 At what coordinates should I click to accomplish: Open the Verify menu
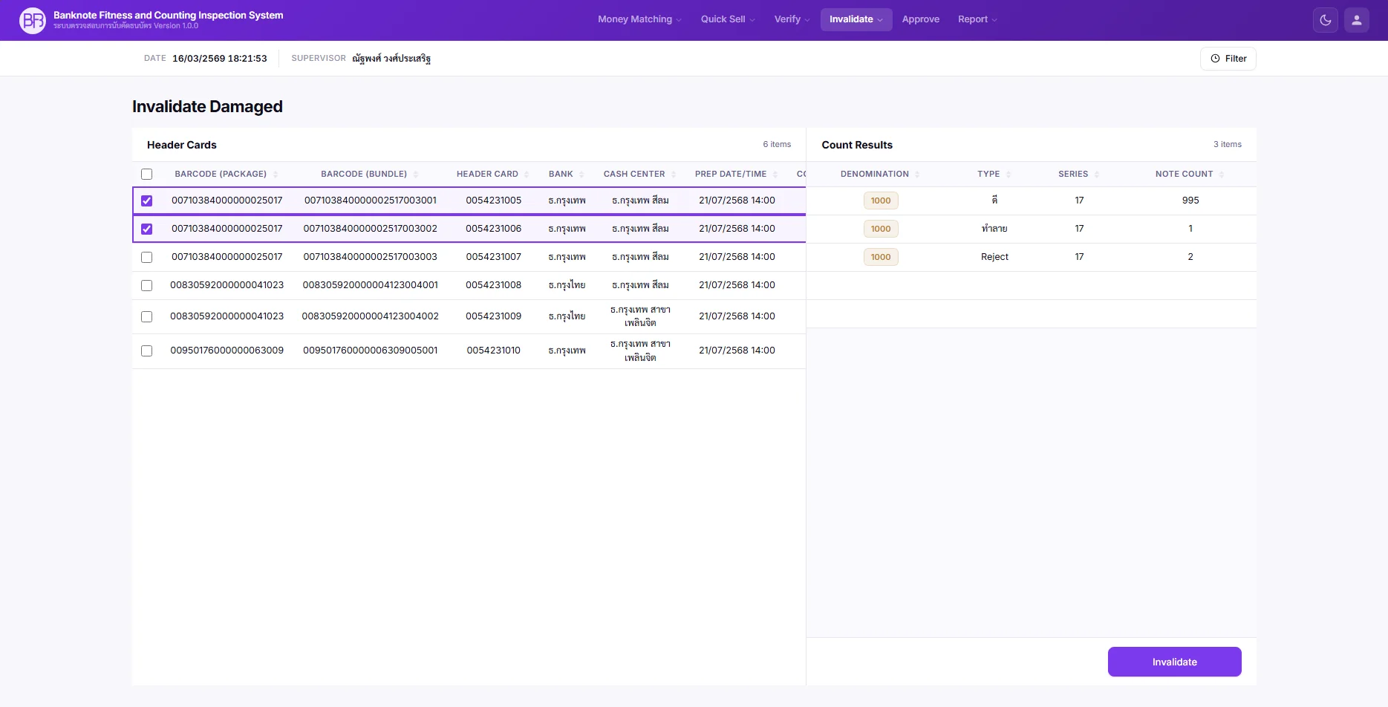pos(791,19)
